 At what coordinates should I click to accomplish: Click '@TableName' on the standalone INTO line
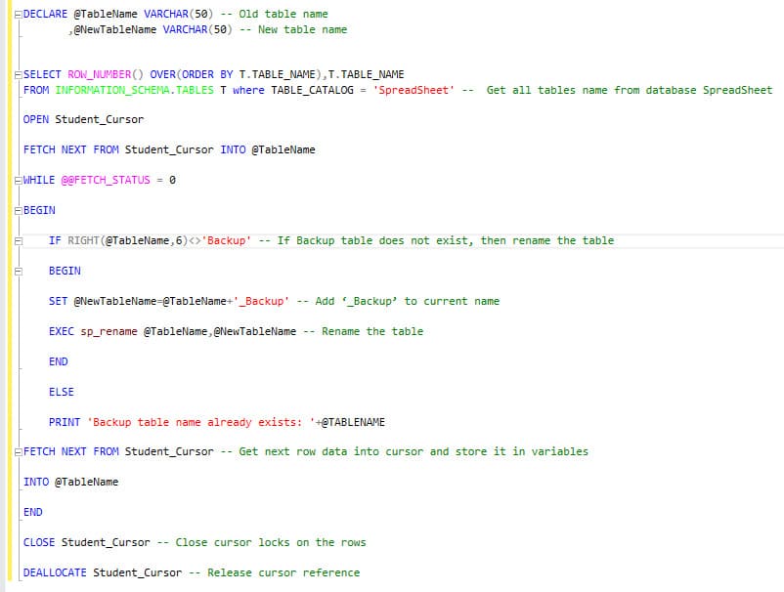86,482
